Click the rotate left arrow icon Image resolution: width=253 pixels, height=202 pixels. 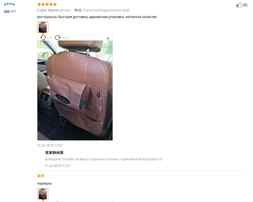click(43, 38)
